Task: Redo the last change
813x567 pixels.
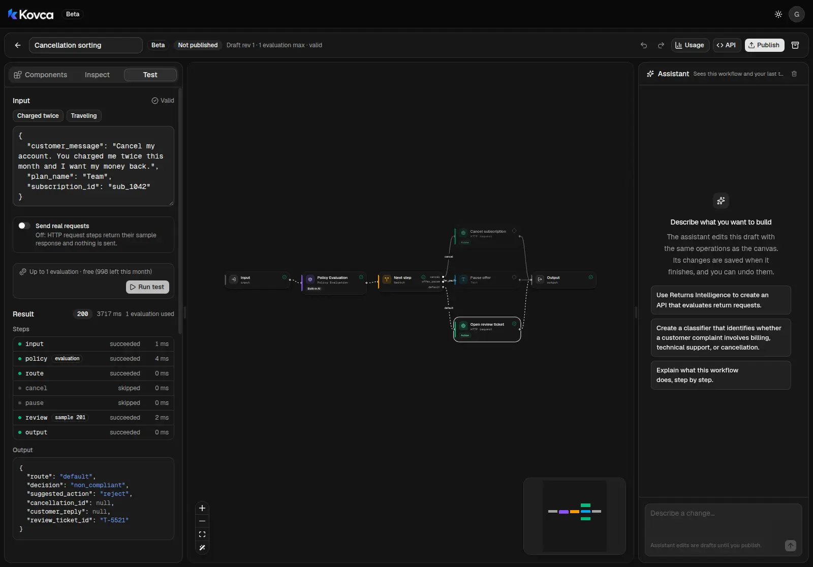Action: 661,45
